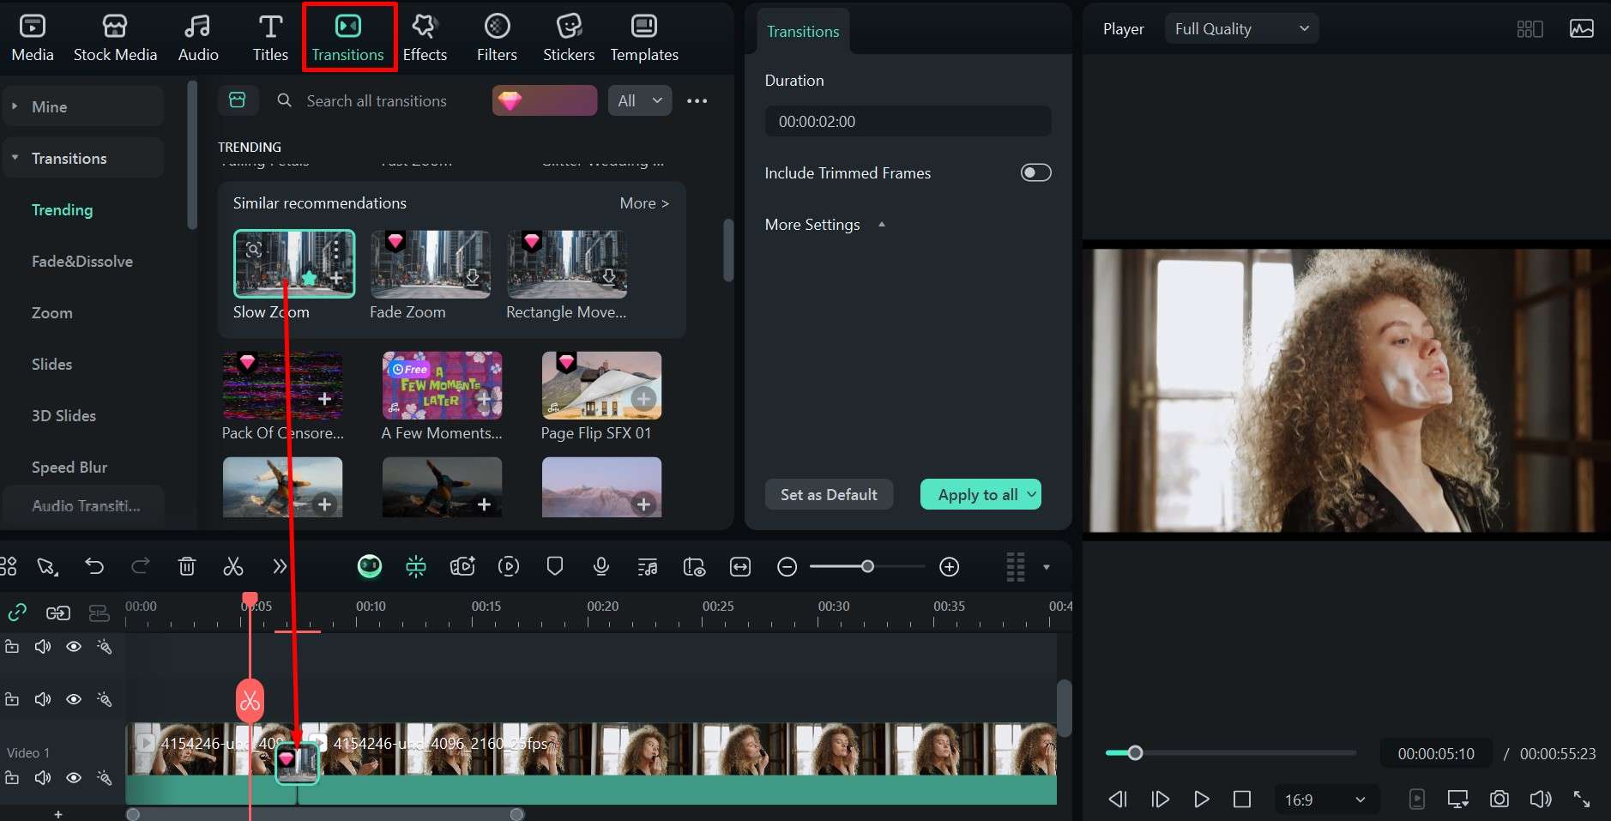Lock the top timeline track
Viewport: 1611px width, 821px height.
tap(12, 647)
